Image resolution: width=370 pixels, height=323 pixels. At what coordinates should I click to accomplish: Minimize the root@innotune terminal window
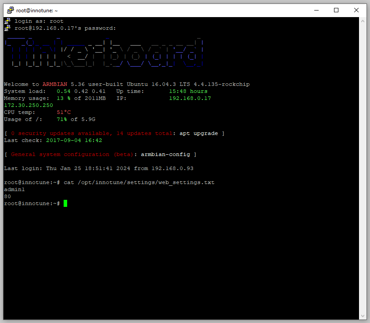point(316,11)
